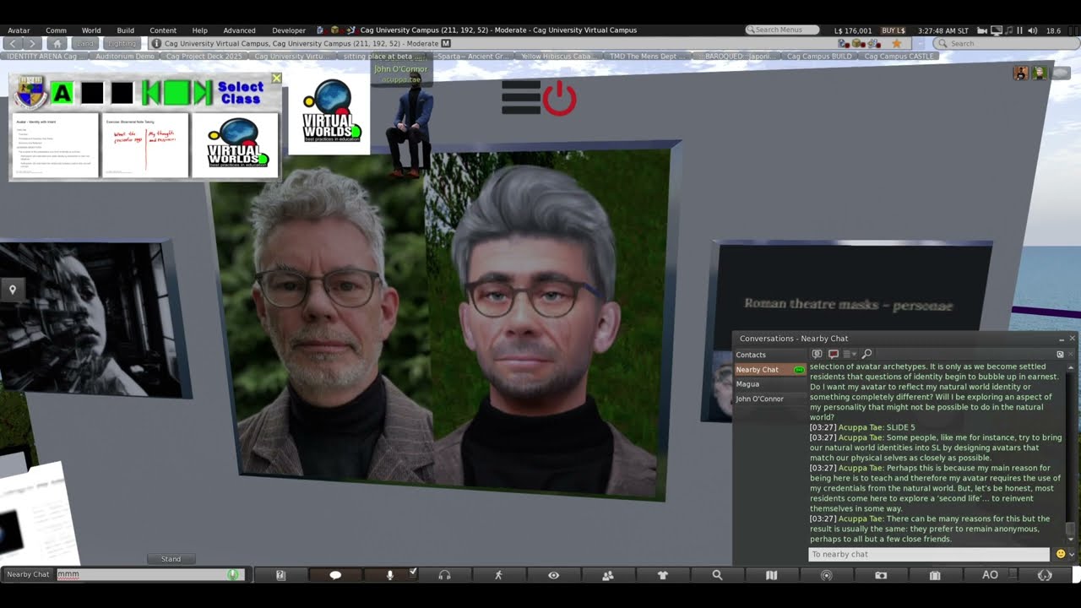
Task: Toggle the voice lock checkbox beside the microphone
Action: tap(413, 573)
